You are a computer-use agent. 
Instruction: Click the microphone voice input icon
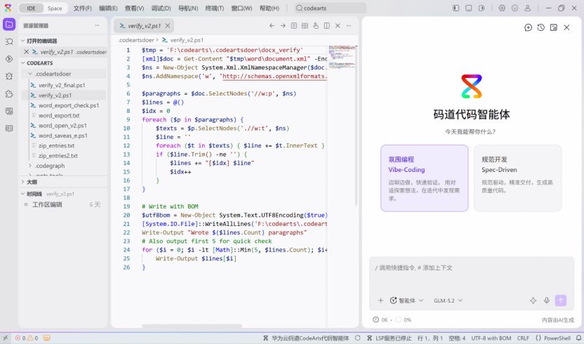(546, 300)
